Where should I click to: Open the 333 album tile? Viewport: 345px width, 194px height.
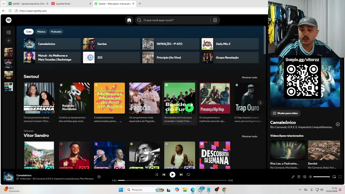pos(111,57)
